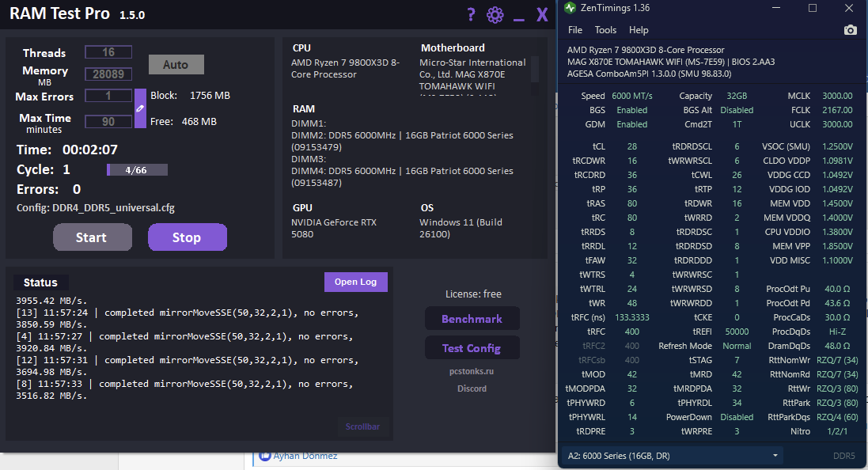The width and height of the screenshot is (868, 470).
Task: Stop the running memory test
Action: pos(187,237)
